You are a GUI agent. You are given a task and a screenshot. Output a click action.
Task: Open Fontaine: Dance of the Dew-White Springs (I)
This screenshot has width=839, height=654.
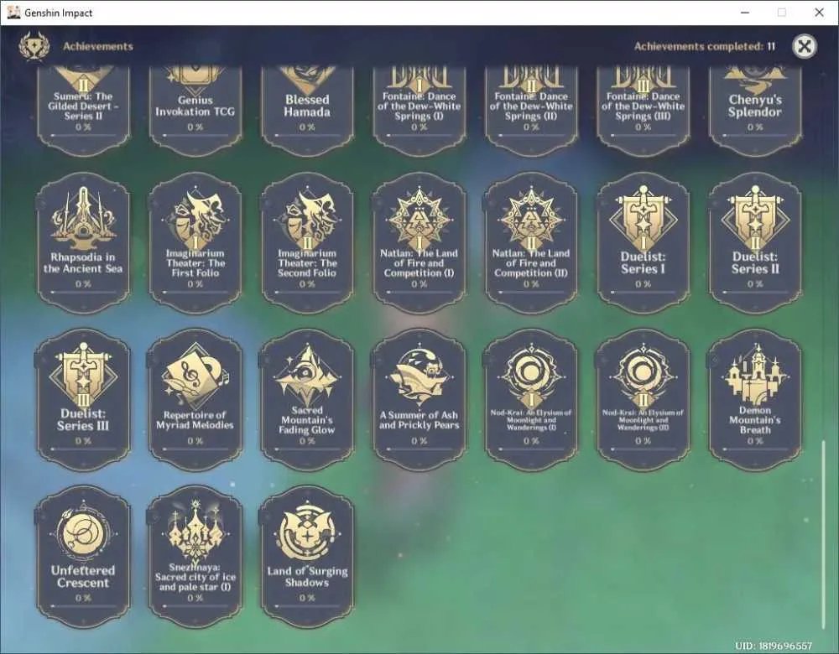click(x=419, y=112)
